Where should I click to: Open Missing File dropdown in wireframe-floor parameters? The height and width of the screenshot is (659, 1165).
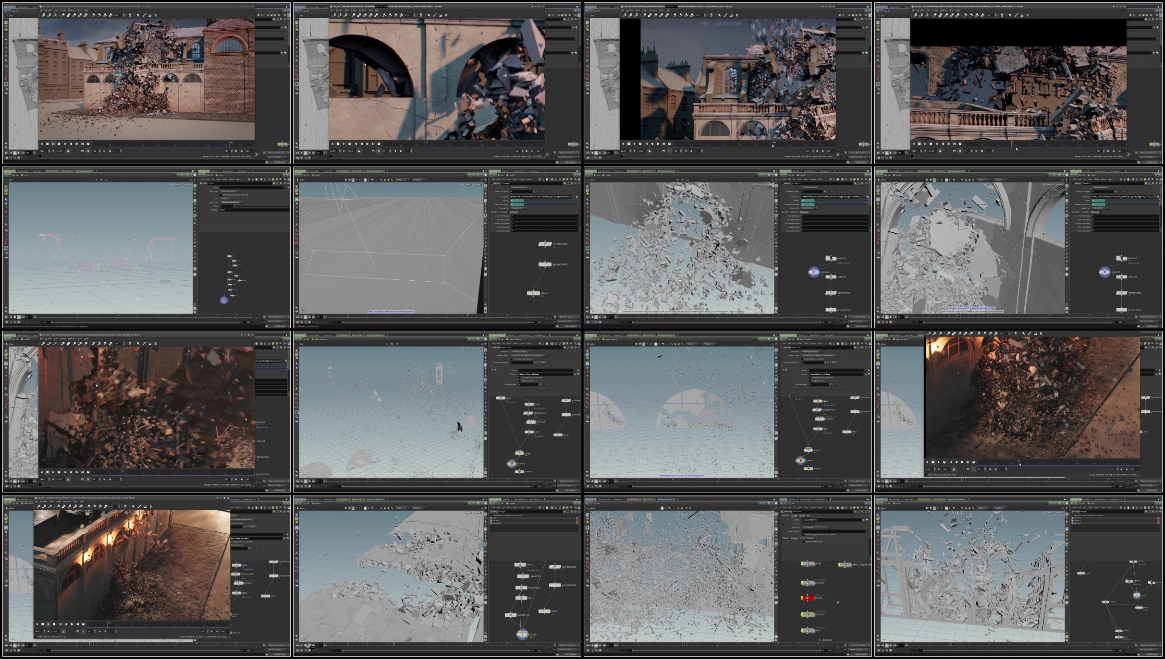[519, 208]
